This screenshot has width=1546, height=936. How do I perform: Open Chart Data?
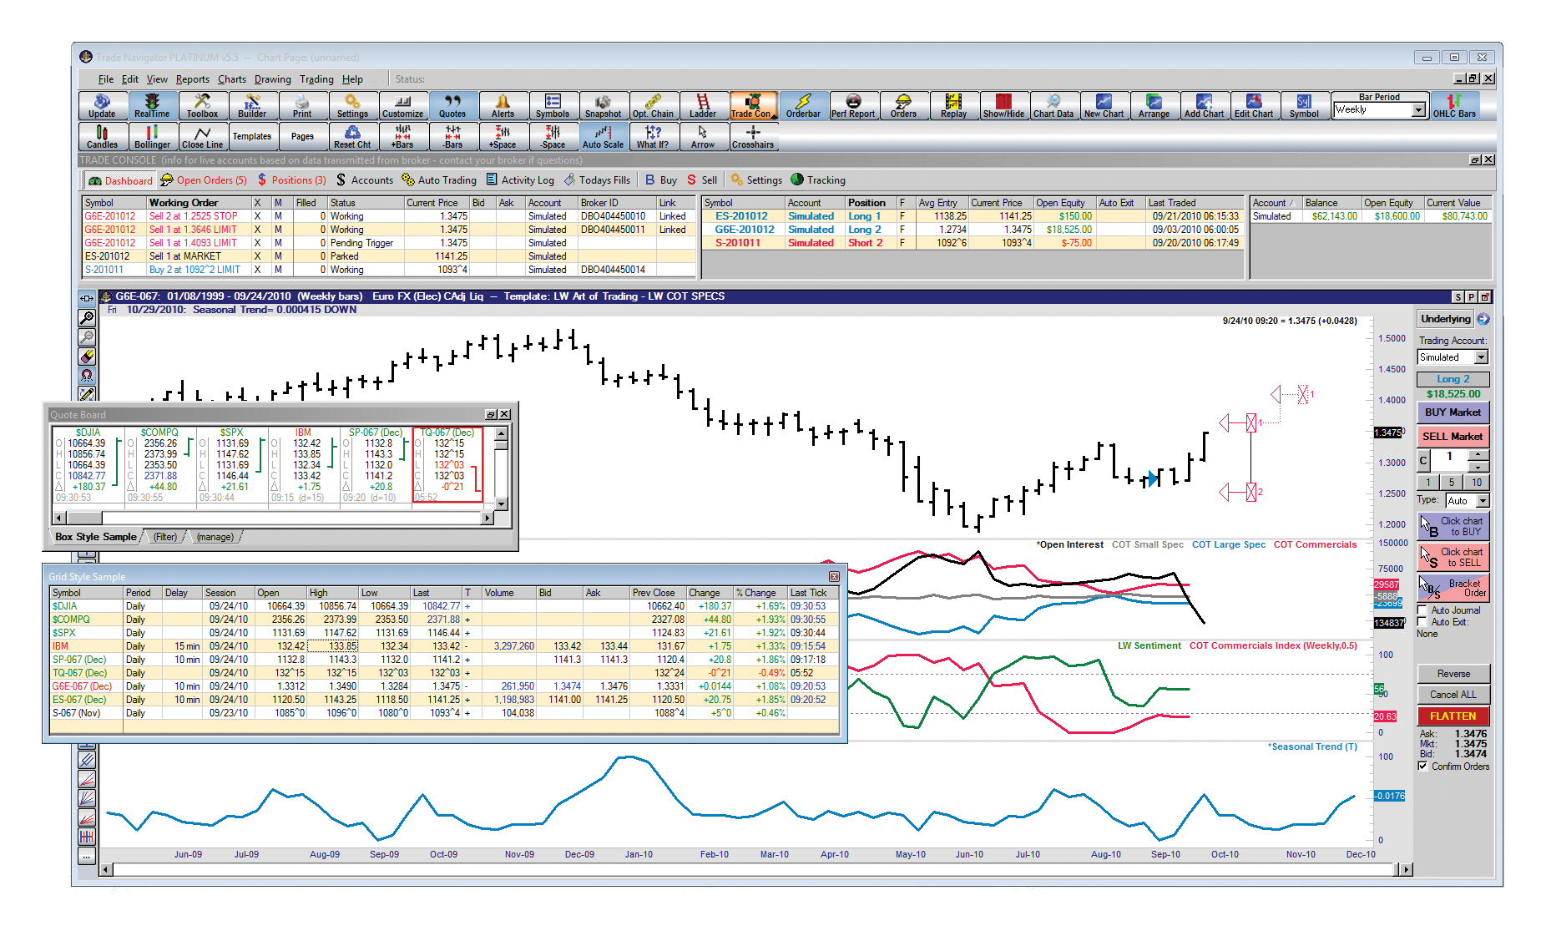pos(1053,106)
